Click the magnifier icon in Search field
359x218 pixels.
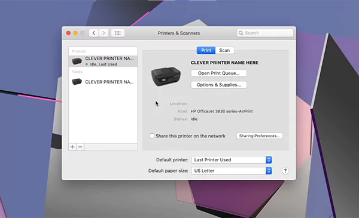click(x=241, y=33)
